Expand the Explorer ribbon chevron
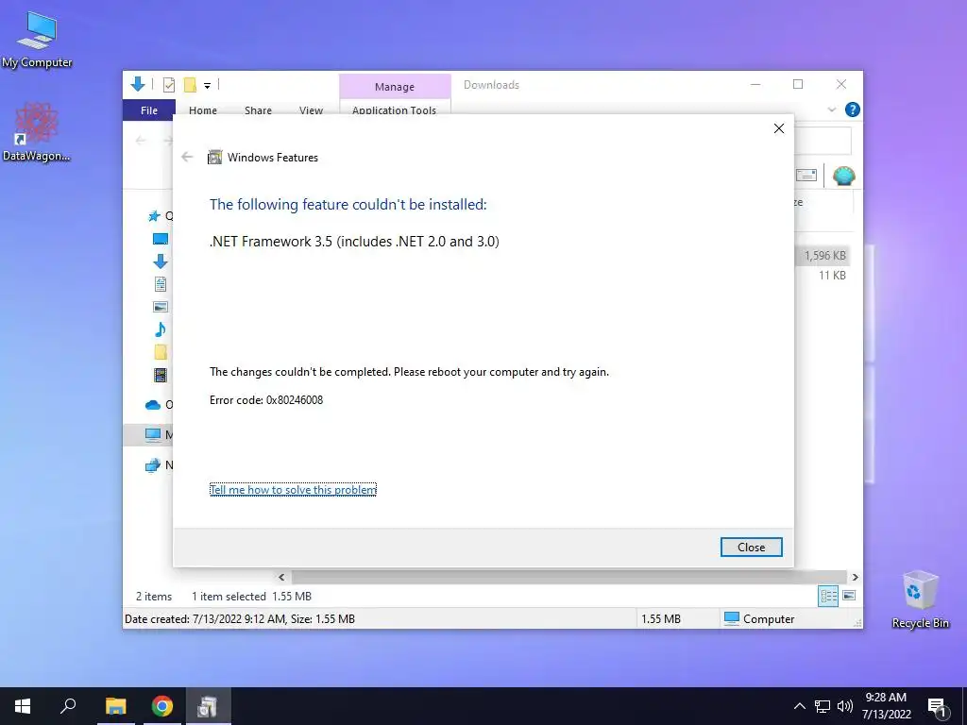The width and height of the screenshot is (967, 725). 831,110
